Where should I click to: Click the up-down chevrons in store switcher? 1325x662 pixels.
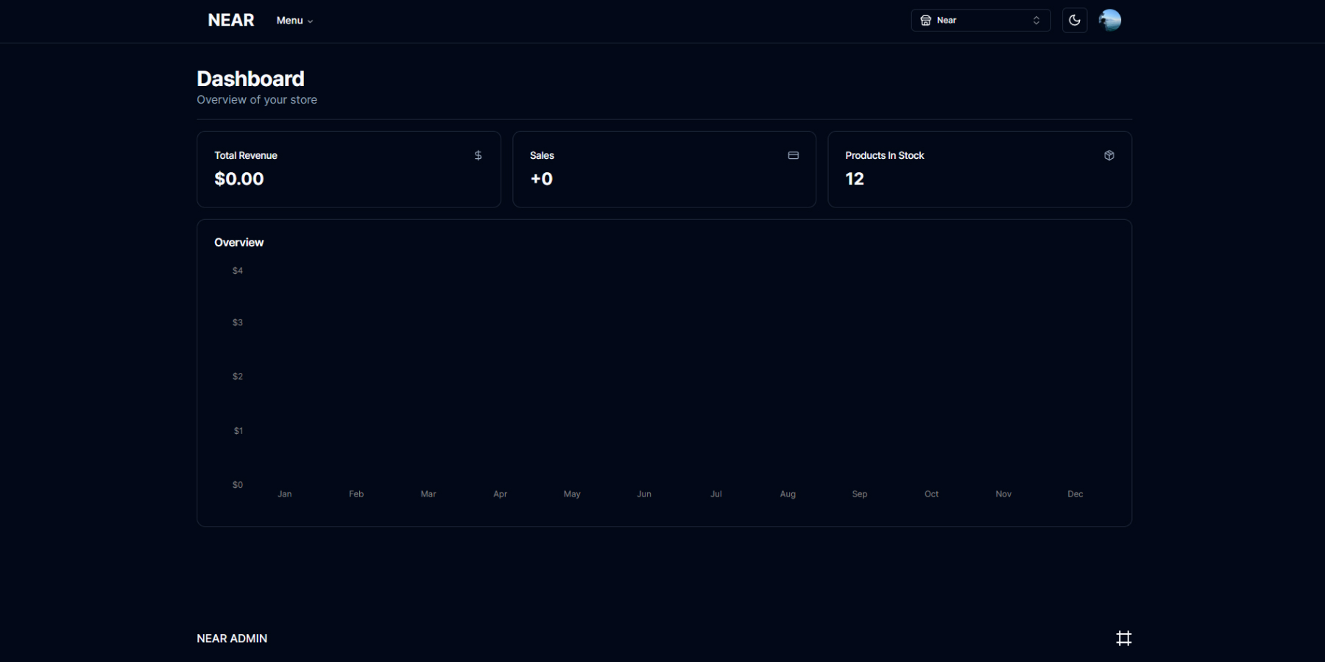point(1036,21)
